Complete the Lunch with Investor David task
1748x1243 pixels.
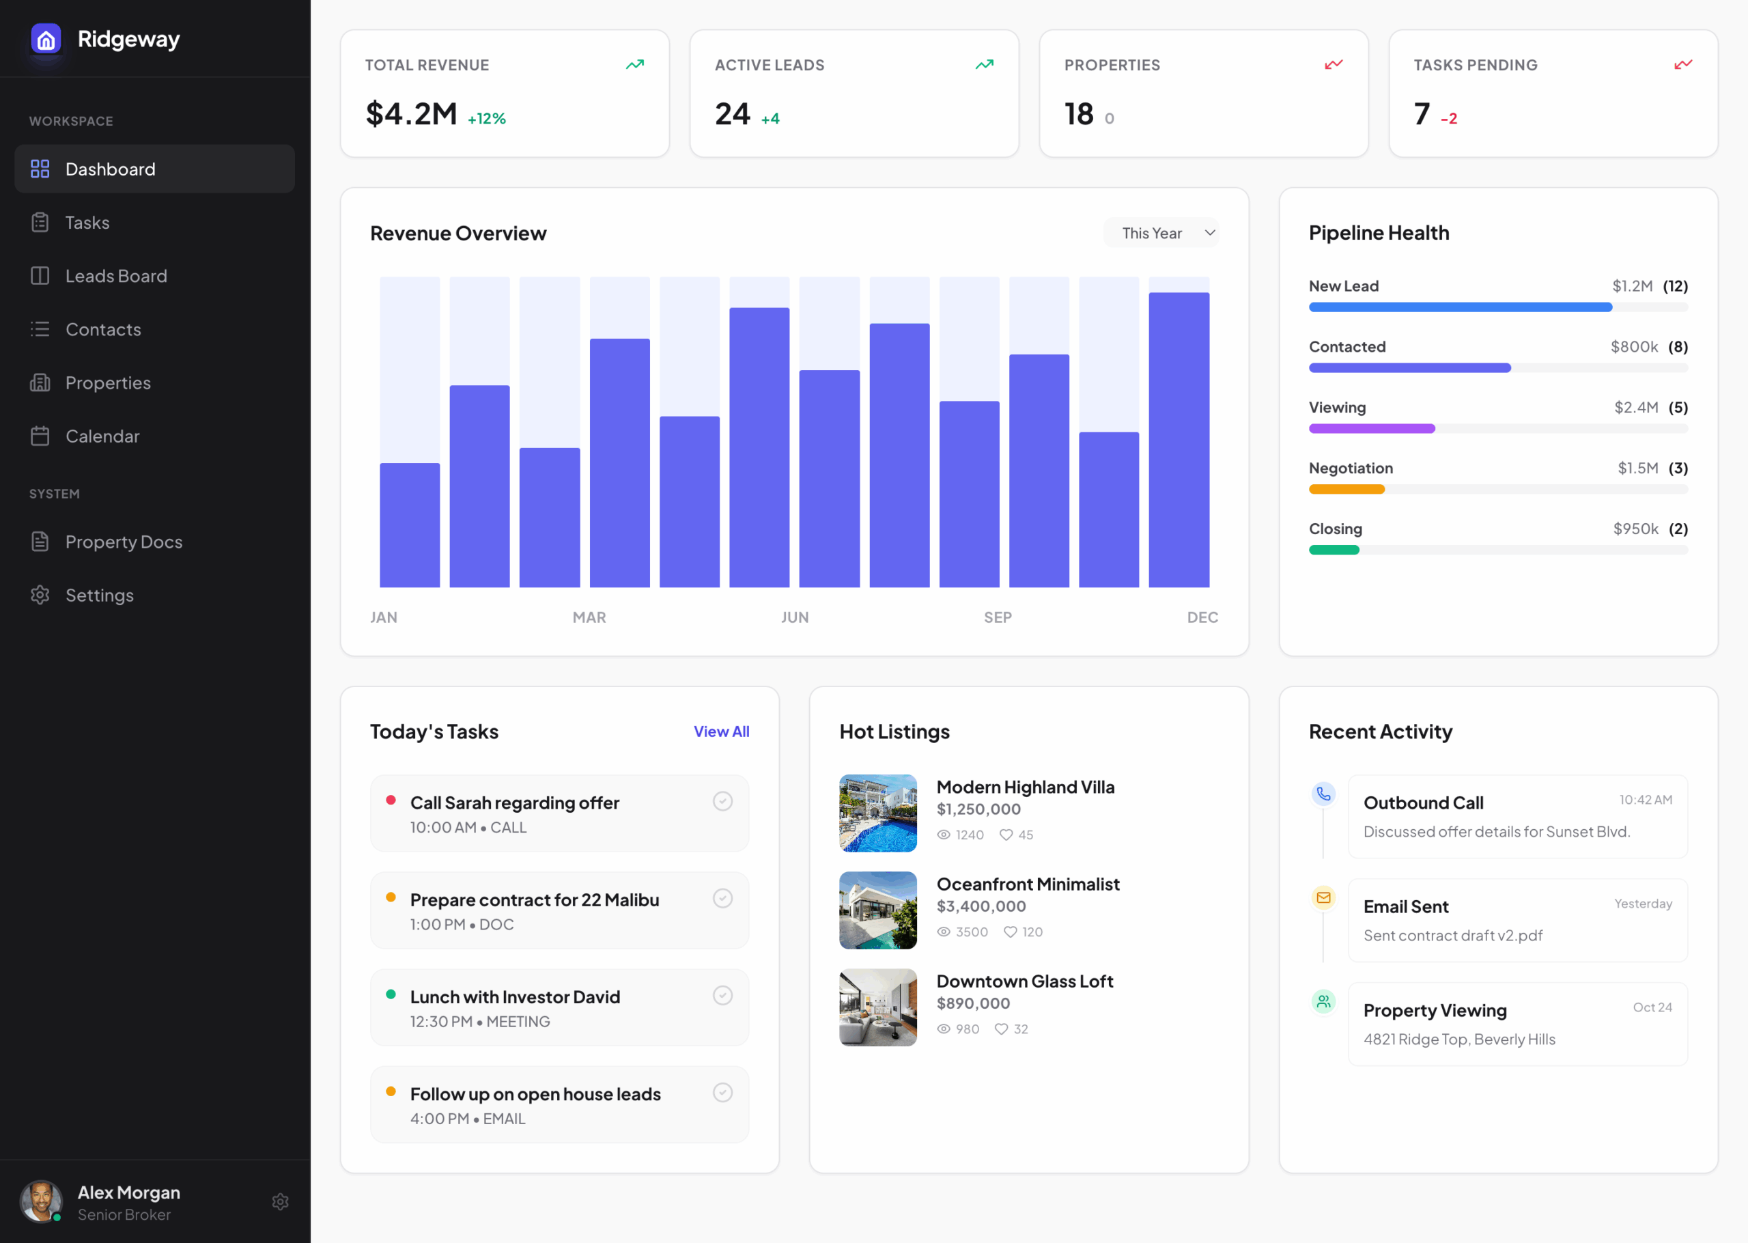[x=722, y=996]
